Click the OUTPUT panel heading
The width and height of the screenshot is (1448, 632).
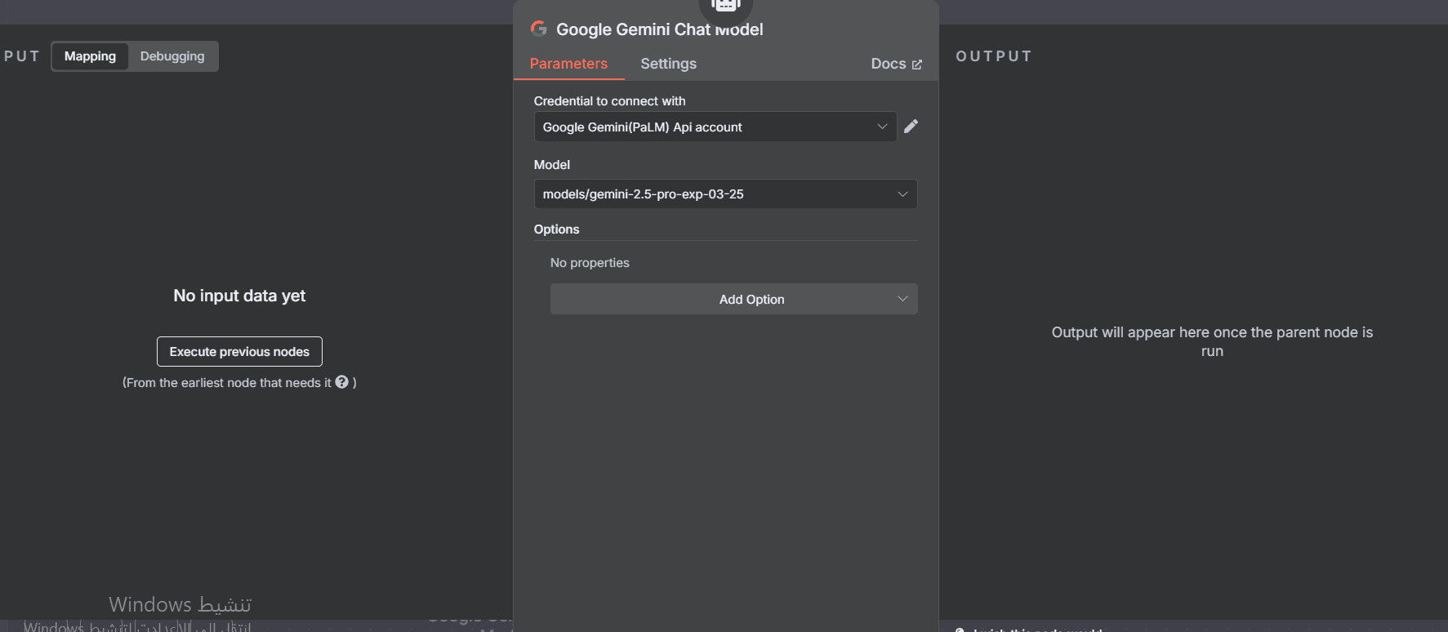click(994, 56)
